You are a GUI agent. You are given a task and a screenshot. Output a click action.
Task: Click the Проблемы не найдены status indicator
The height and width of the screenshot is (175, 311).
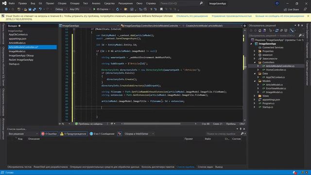click(88, 124)
